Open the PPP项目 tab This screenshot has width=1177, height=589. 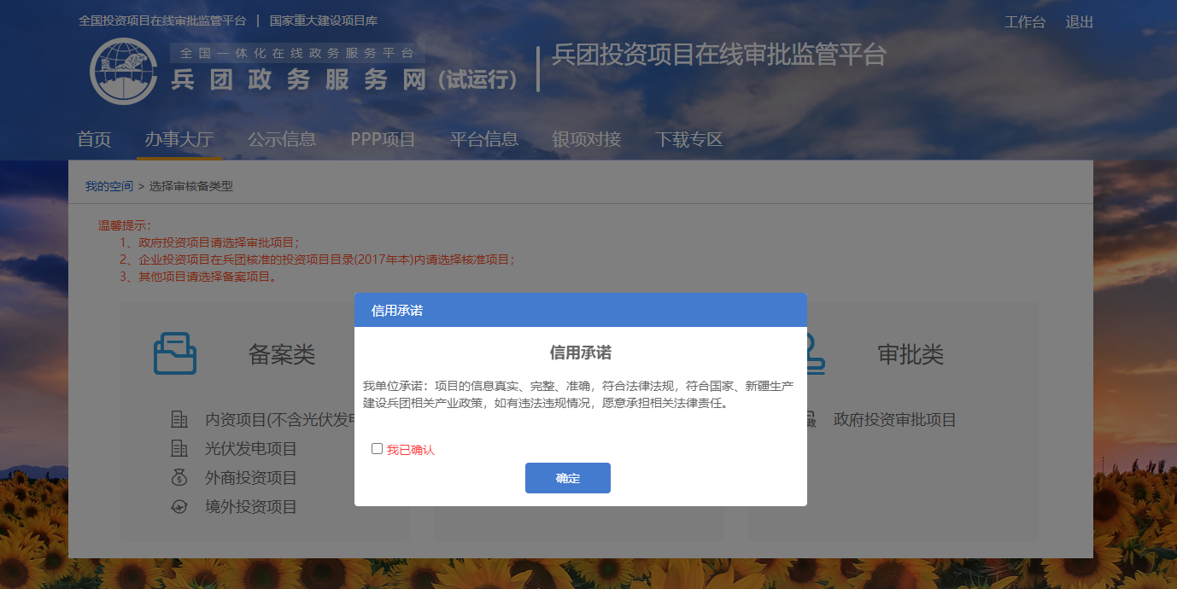[x=383, y=139]
